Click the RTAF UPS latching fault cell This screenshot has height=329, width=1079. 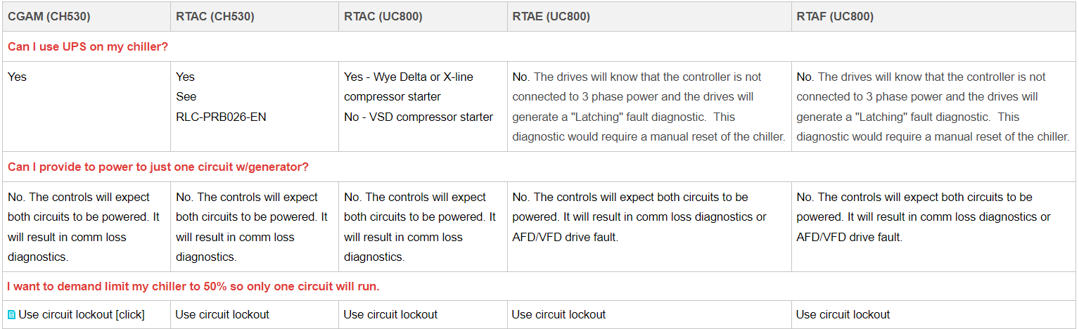(x=933, y=107)
